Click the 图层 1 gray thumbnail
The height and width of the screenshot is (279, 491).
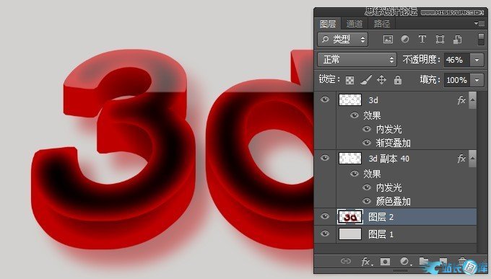[350, 234]
